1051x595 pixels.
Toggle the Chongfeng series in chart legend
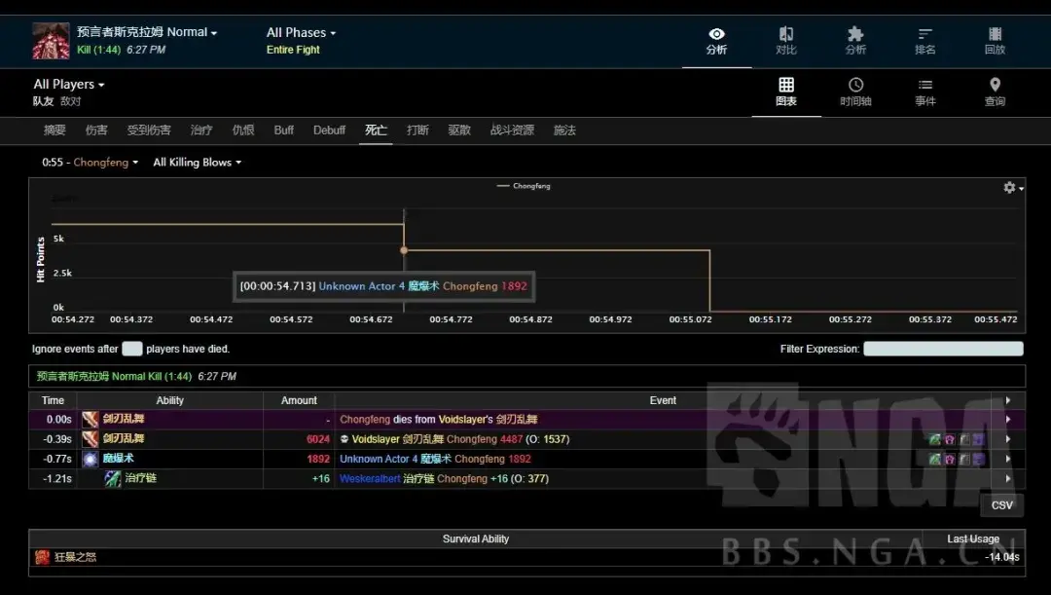524,186
